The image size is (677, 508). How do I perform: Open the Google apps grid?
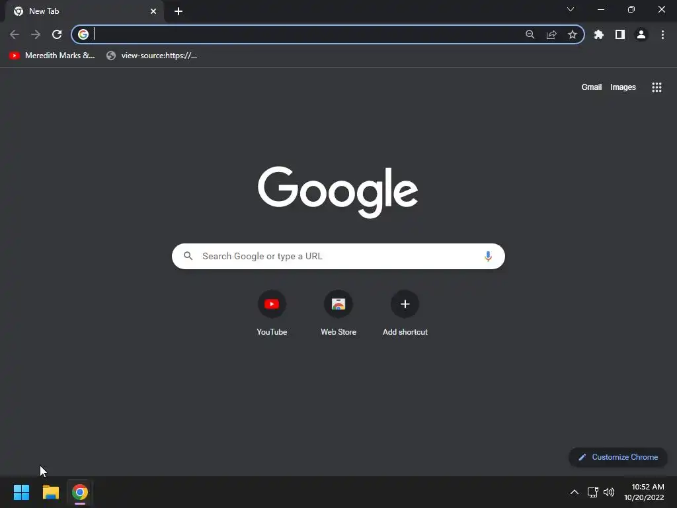tap(657, 87)
